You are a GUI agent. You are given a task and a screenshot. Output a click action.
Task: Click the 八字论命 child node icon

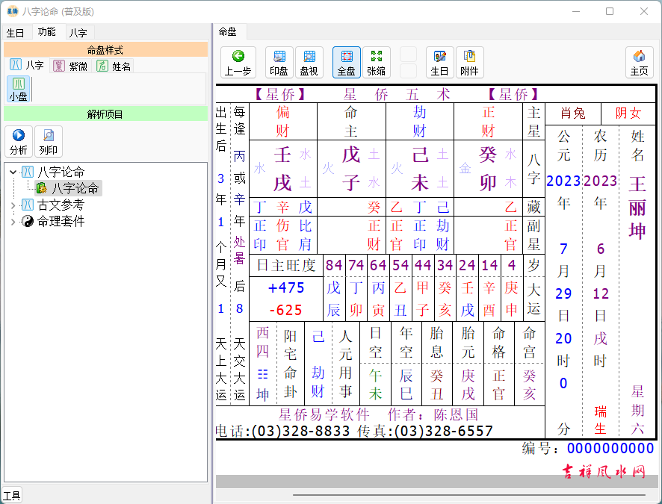coord(41,188)
